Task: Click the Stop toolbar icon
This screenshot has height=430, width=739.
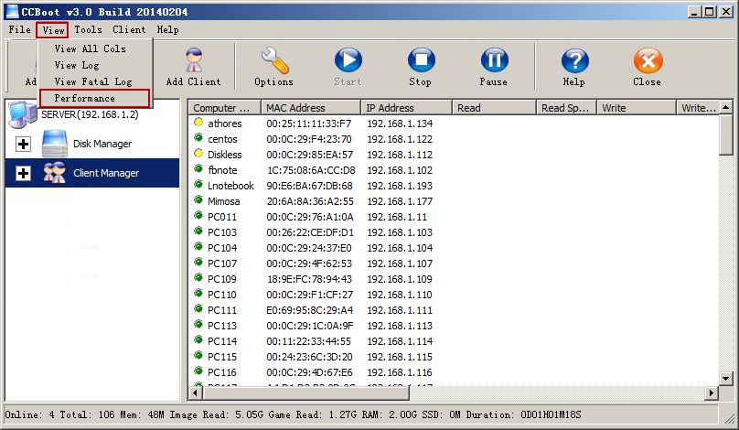Action: 422,60
